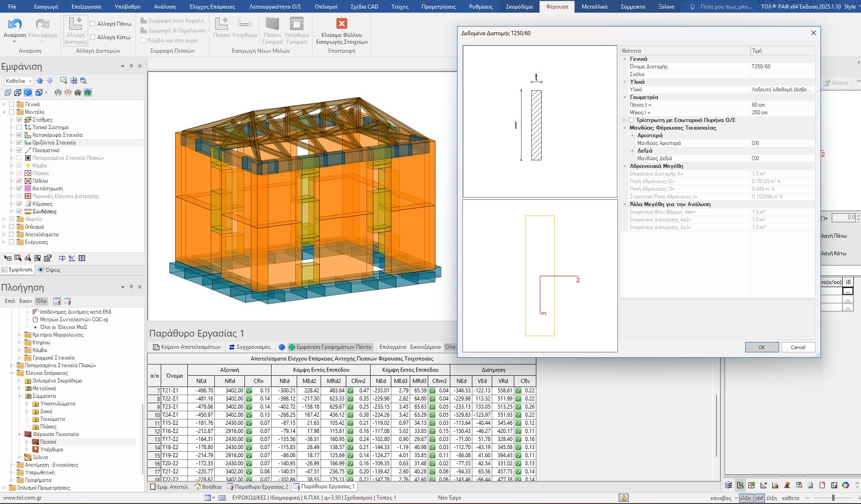
Task: Click Κλείσιμο Φύλλου Εισαγωγής Στοιχείων red X icon
Action: pos(341,24)
